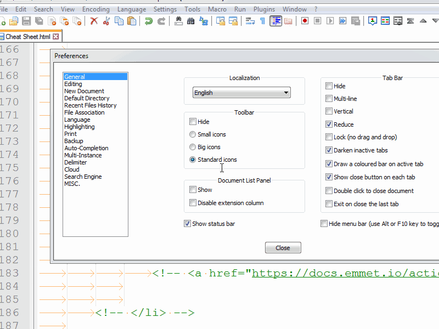The height and width of the screenshot is (329, 439).
Task: Toggle the Show status bar checkbox
Action: pyautogui.click(x=187, y=224)
